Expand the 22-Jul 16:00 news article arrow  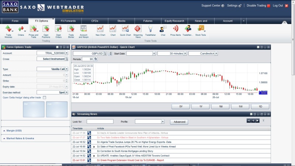94,147
